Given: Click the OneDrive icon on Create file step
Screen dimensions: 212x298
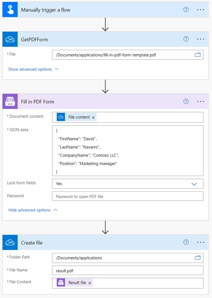Looking at the screenshot, I should [x=10, y=242].
